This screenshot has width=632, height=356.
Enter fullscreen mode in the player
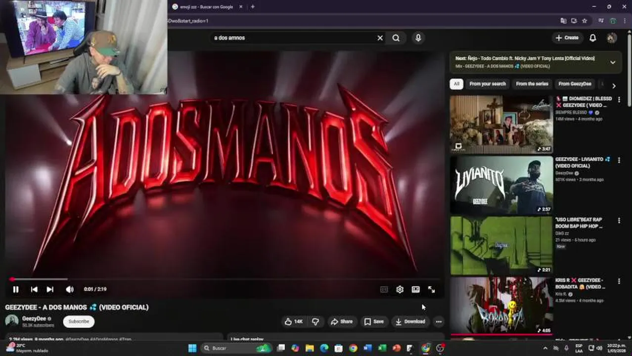pyautogui.click(x=431, y=290)
